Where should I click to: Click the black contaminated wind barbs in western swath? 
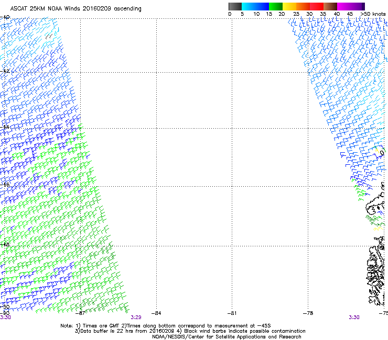49,37
